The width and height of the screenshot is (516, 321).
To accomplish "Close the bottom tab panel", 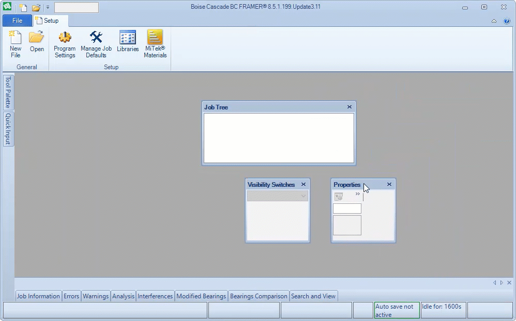I will tap(509, 283).
